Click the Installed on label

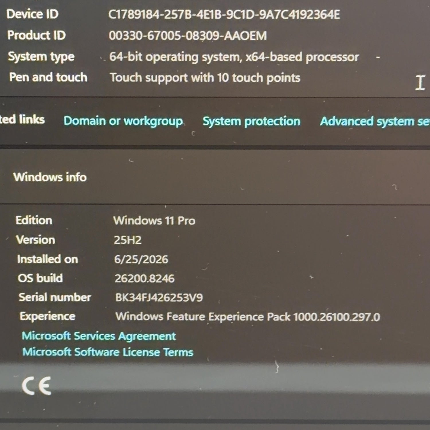48,259
